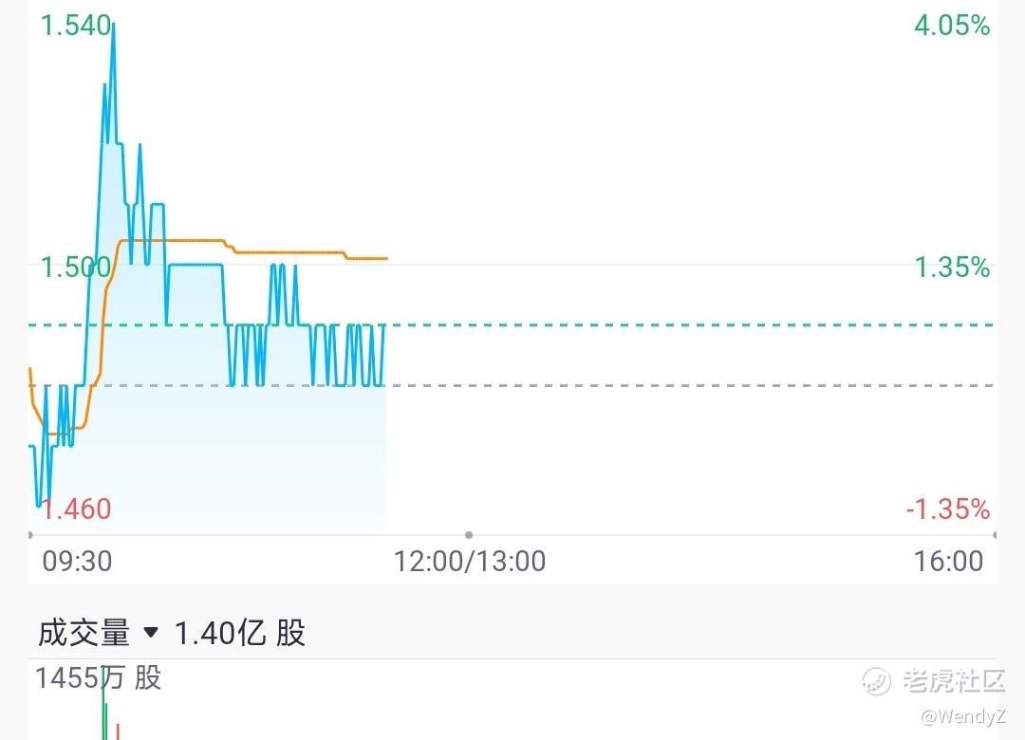The height and width of the screenshot is (740, 1025).
Task: Click the 老虎社区 watermark logo icon
Action: tap(876, 681)
